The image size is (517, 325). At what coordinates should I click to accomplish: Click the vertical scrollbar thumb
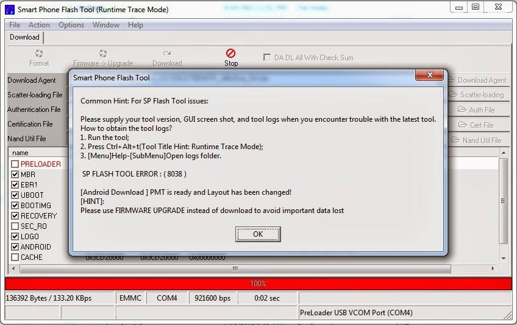tap(503, 201)
